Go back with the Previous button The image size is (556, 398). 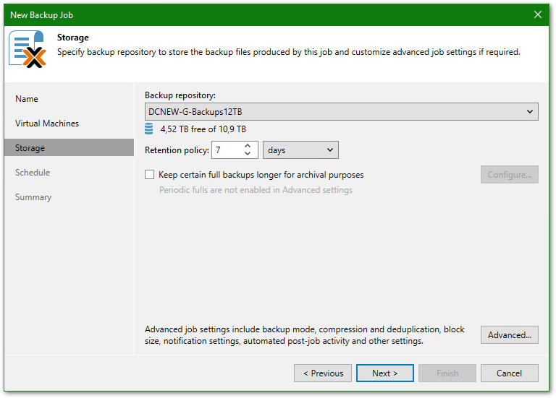tap(323, 373)
